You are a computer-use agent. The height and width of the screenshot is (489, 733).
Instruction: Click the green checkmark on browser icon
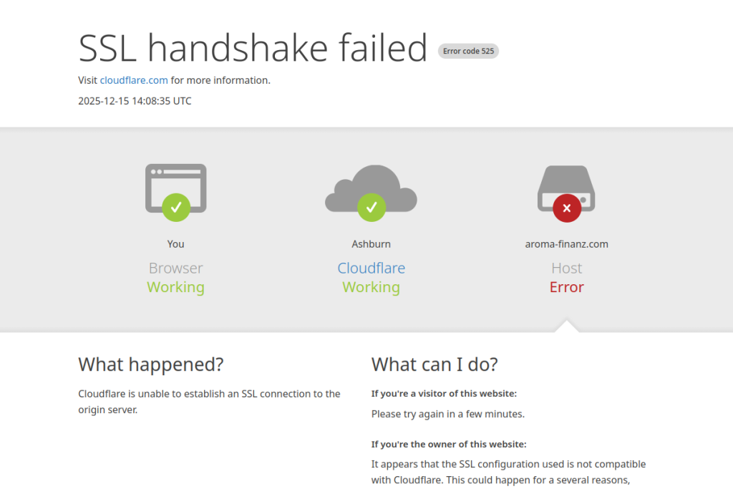point(176,208)
